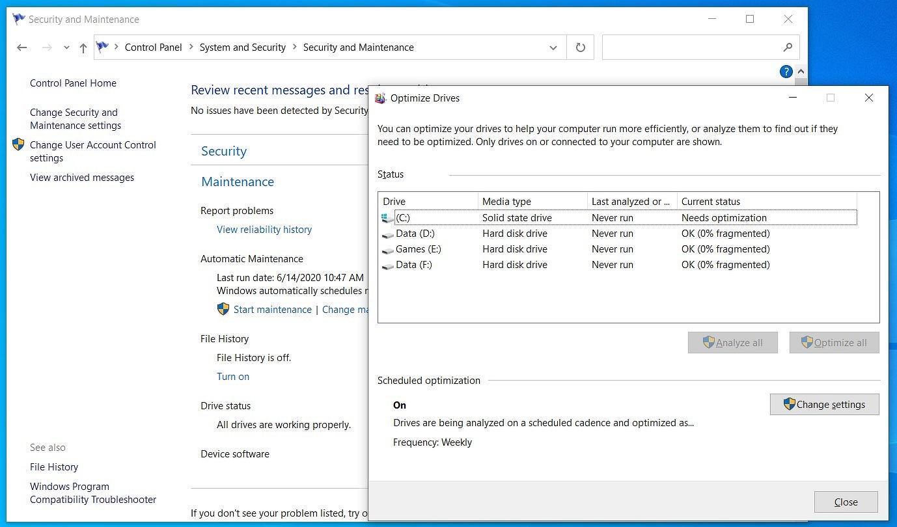
Task: Click the Up one level arrow
Action: point(83,47)
